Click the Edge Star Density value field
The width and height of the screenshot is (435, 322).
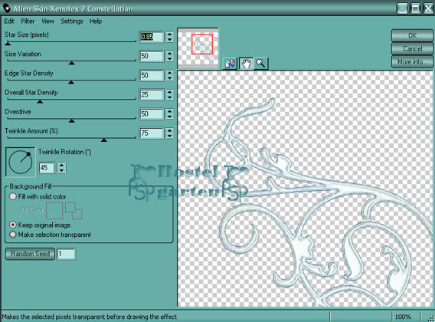point(152,75)
